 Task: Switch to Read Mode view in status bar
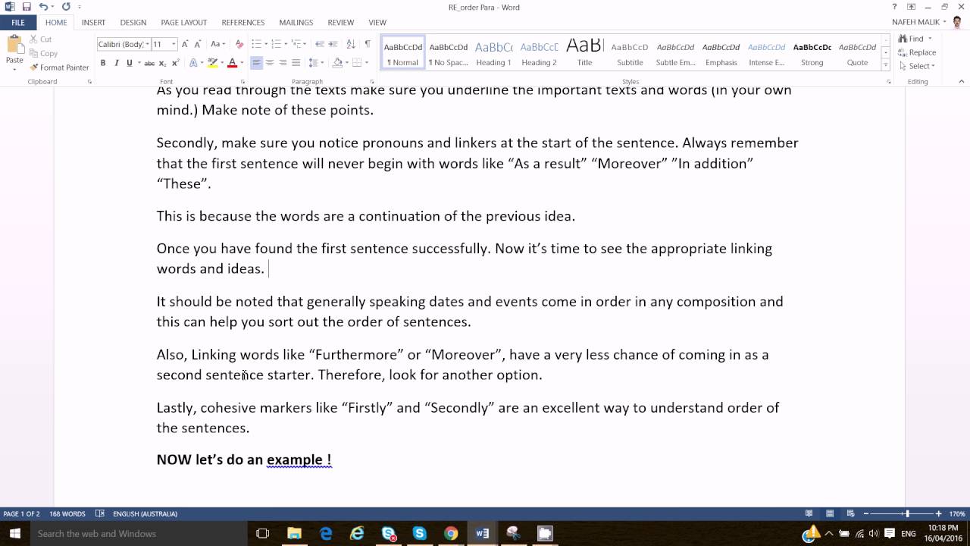[x=809, y=513]
